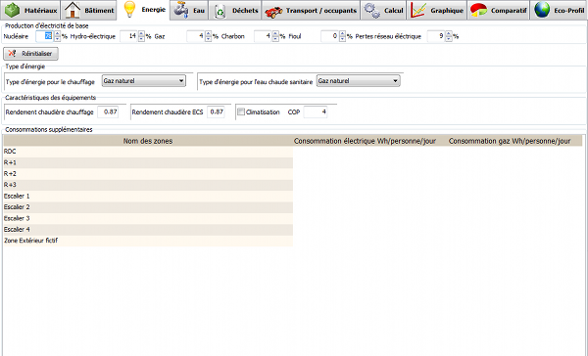Image resolution: width=588 pixels, height=356 pixels.
Task: Decrease the Hydro-électrique percentage with down arrow
Action: coord(141,39)
